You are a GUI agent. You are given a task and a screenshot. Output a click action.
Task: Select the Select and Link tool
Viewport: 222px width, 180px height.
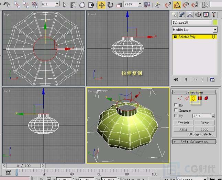(x=17, y=5)
